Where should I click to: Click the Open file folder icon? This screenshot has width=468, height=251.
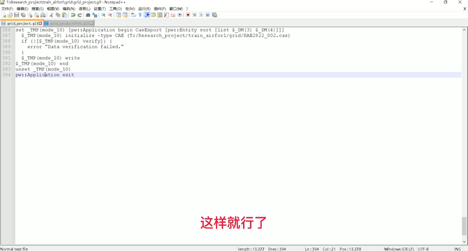[x=10, y=15]
